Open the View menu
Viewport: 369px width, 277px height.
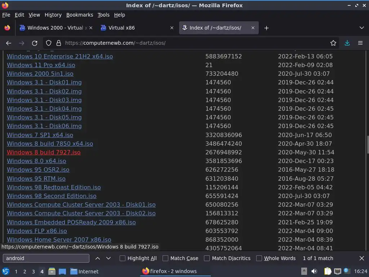pos(34,15)
